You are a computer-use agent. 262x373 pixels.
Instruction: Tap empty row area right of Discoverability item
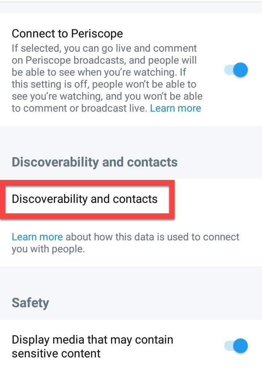(218, 199)
